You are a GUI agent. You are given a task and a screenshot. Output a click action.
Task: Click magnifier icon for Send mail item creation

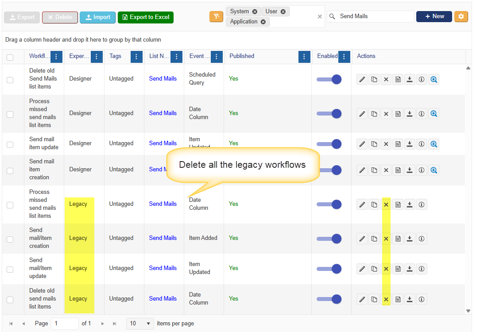(434, 170)
